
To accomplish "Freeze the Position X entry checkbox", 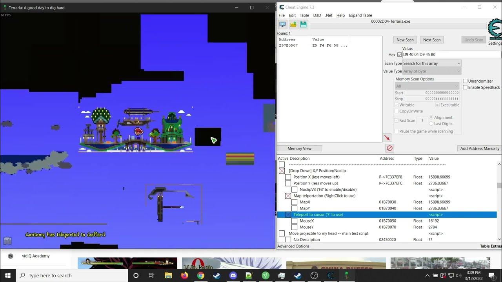I will pos(288,177).
